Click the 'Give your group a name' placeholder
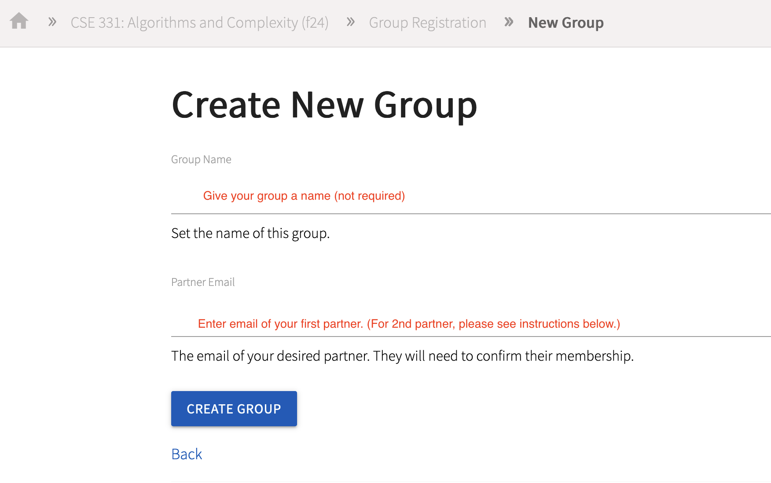 pos(304,196)
